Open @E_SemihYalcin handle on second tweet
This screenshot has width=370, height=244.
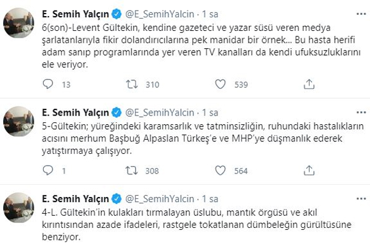coord(160,113)
